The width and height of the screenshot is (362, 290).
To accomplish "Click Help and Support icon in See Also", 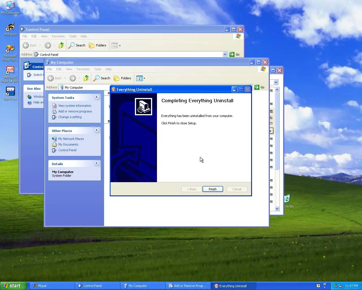I will tap(29, 102).
